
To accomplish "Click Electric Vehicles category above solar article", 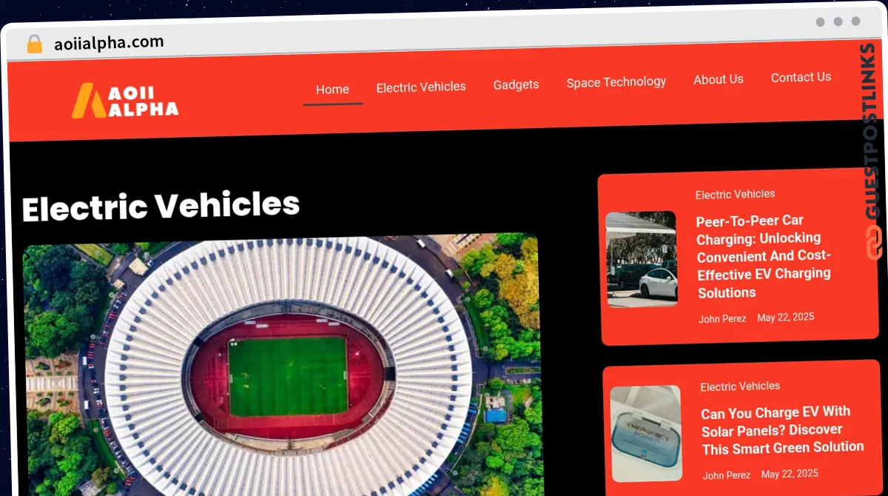I will [x=740, y=386].
